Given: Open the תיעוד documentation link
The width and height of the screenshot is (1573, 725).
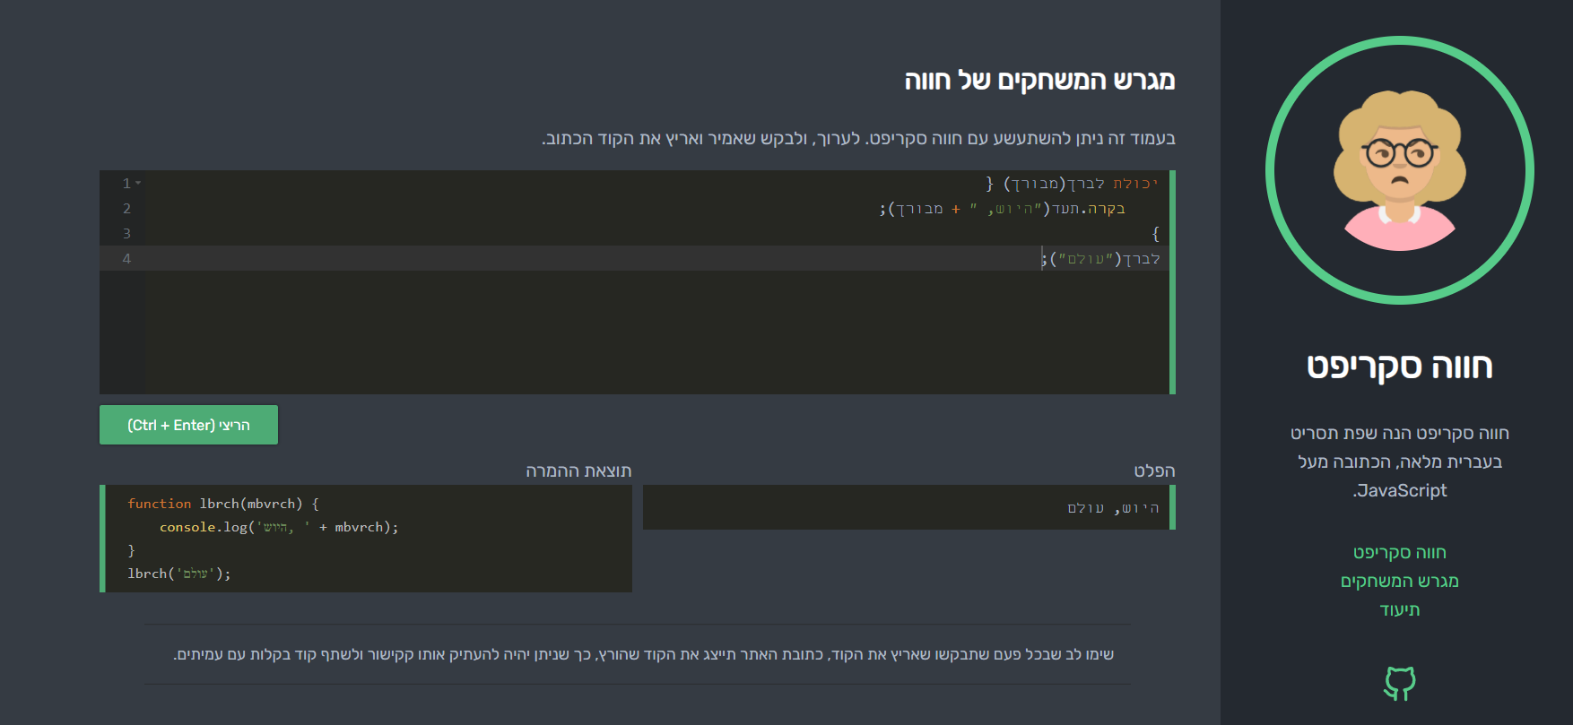Looking at the screenshot, I should [1399, 609].
